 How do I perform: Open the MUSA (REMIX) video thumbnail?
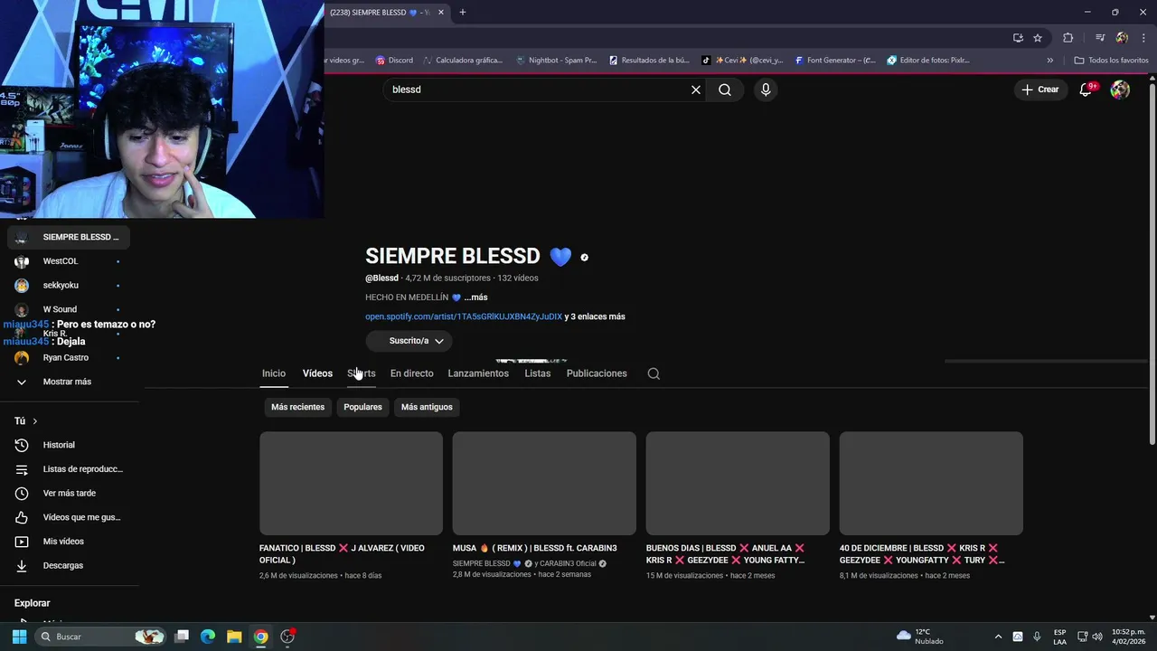[x=544, y=483]
